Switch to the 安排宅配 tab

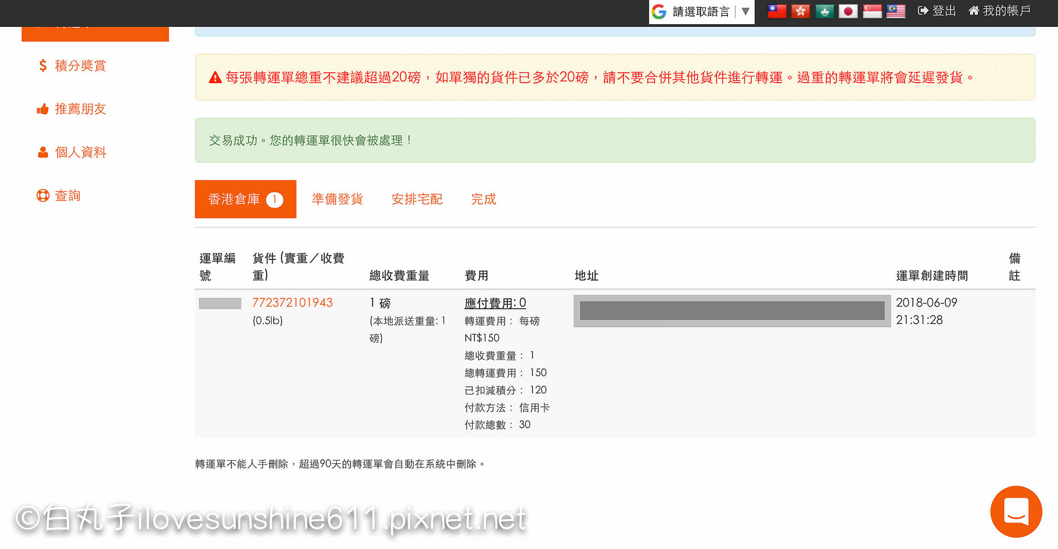417,199
